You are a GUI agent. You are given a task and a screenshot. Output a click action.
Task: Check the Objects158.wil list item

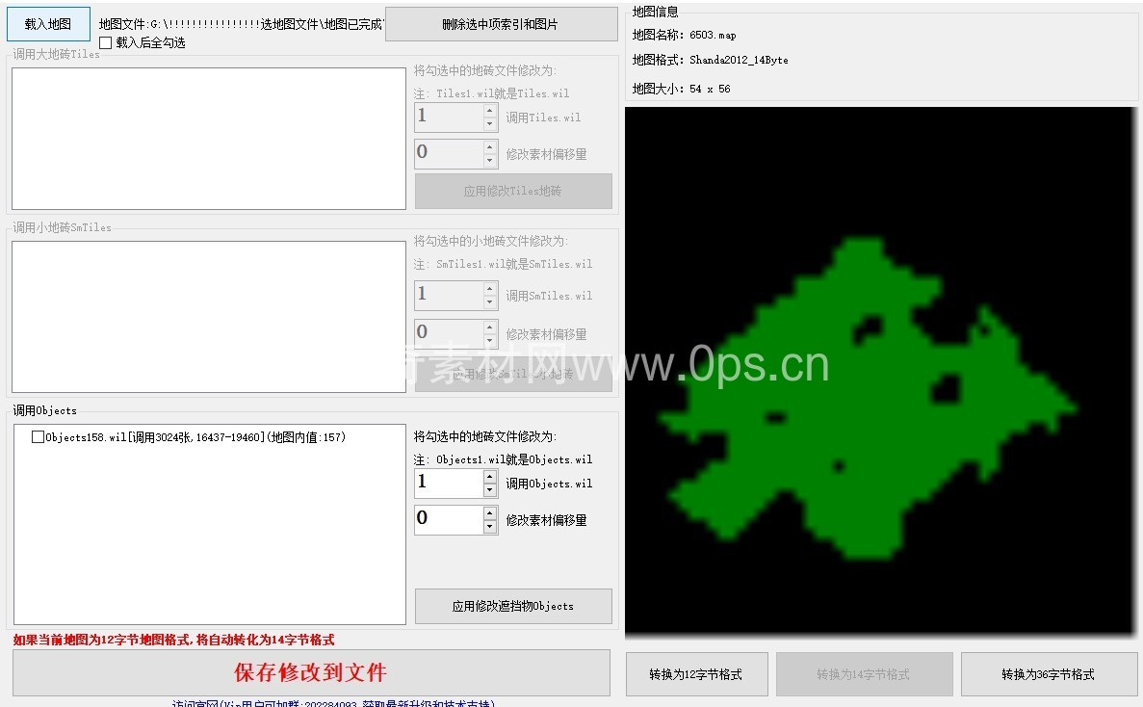[38, 437]
